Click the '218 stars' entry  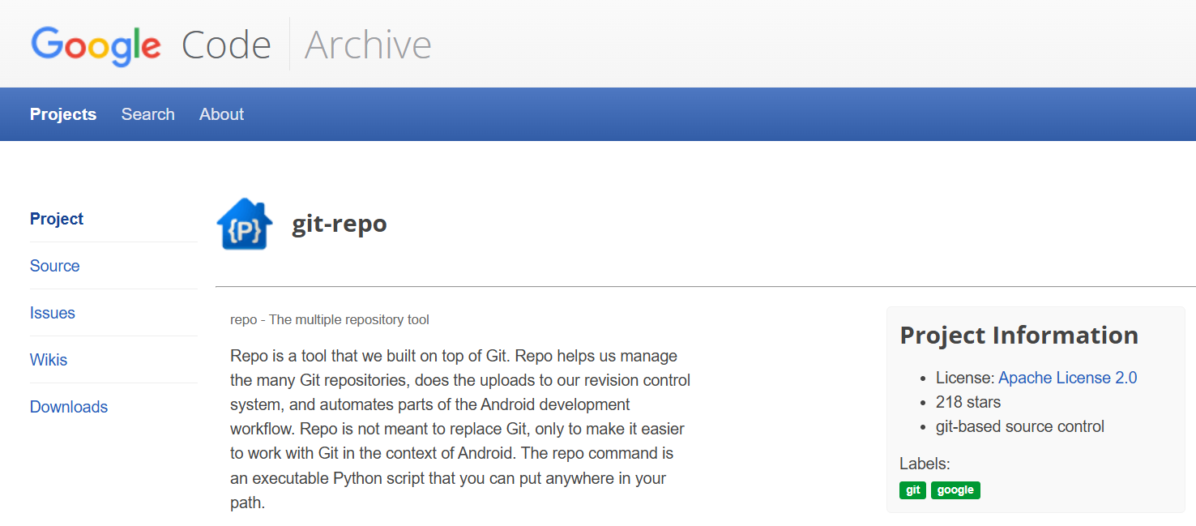pyautogui.click(x=968, y=402)
